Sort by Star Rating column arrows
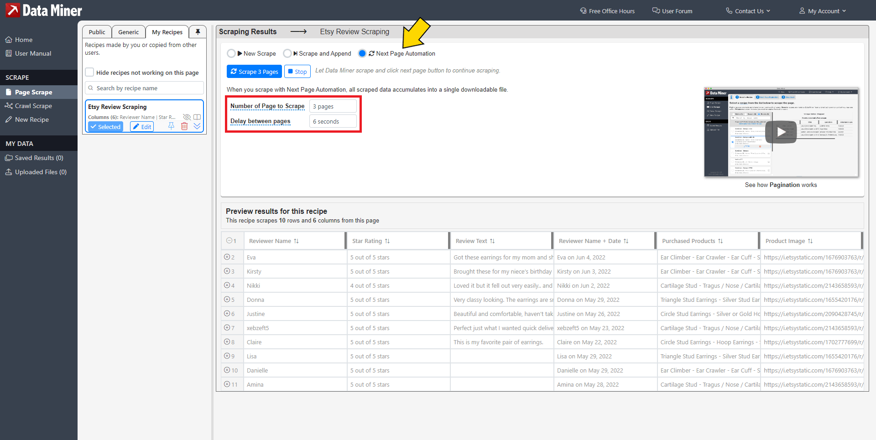 (387, 241)
